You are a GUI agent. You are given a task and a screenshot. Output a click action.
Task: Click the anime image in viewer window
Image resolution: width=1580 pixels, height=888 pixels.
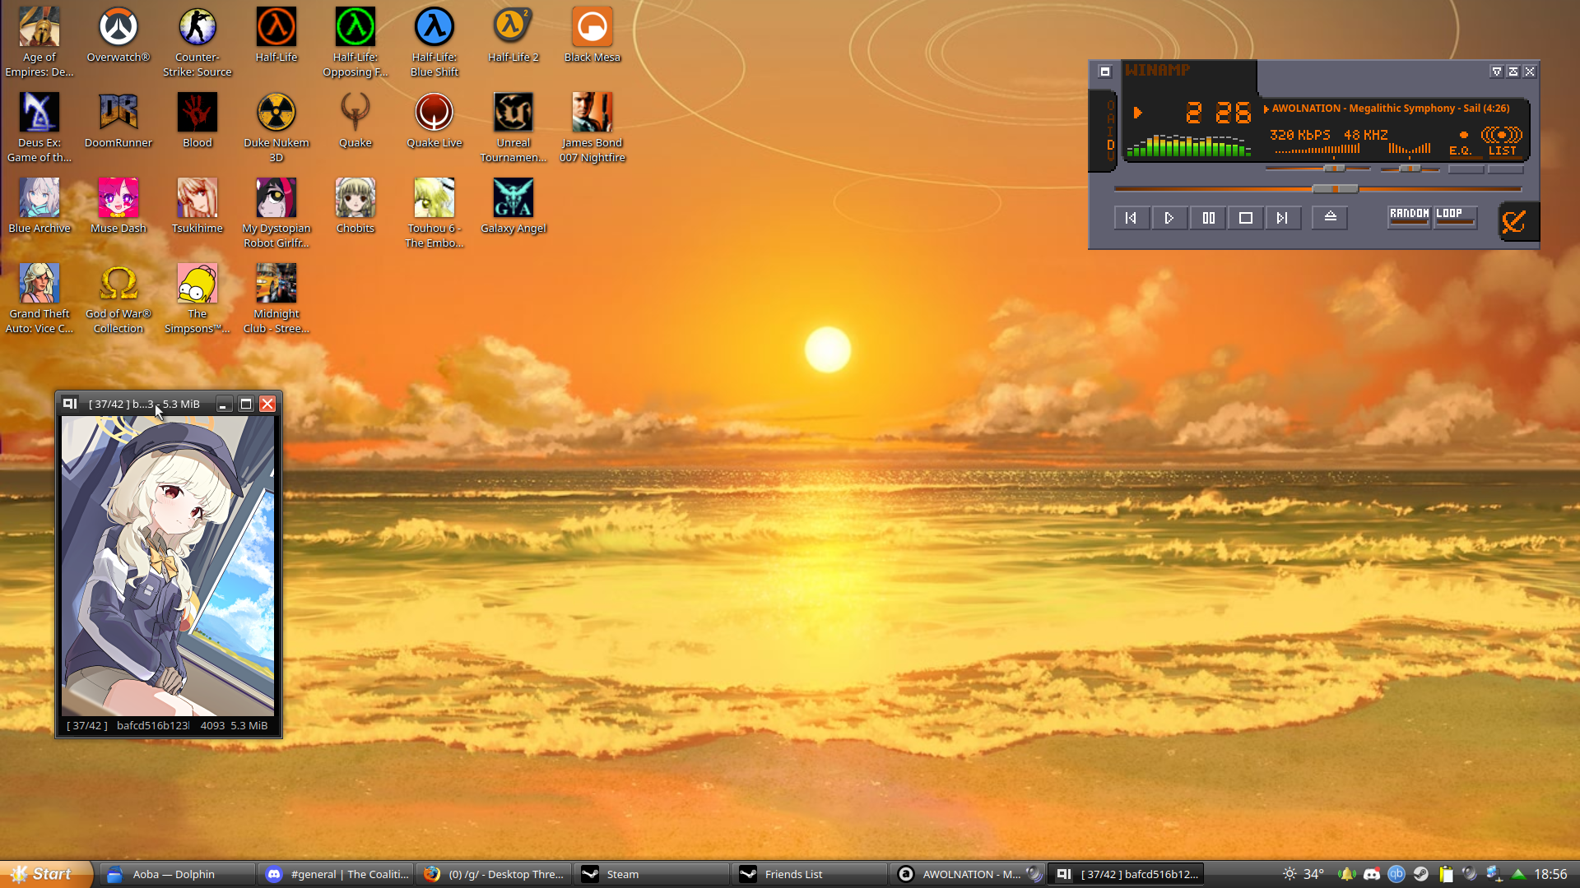(x=168, y=566)
